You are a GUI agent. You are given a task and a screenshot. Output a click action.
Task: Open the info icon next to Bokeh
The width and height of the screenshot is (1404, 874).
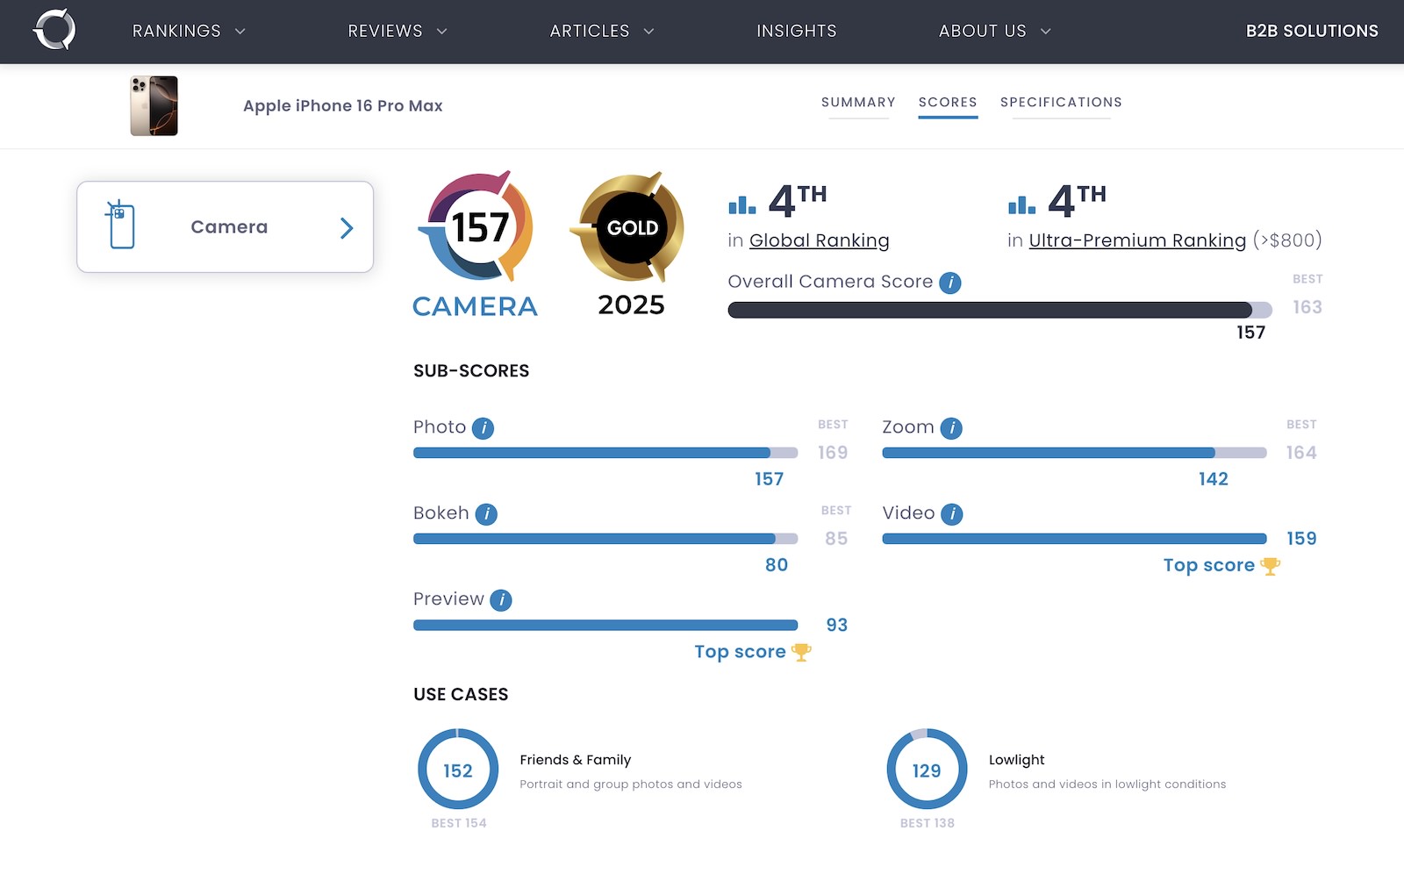(486, 514)
